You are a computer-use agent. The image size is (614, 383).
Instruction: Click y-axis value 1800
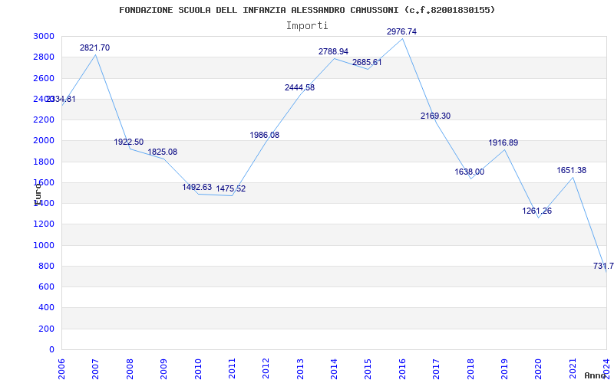tap(44, 162)
